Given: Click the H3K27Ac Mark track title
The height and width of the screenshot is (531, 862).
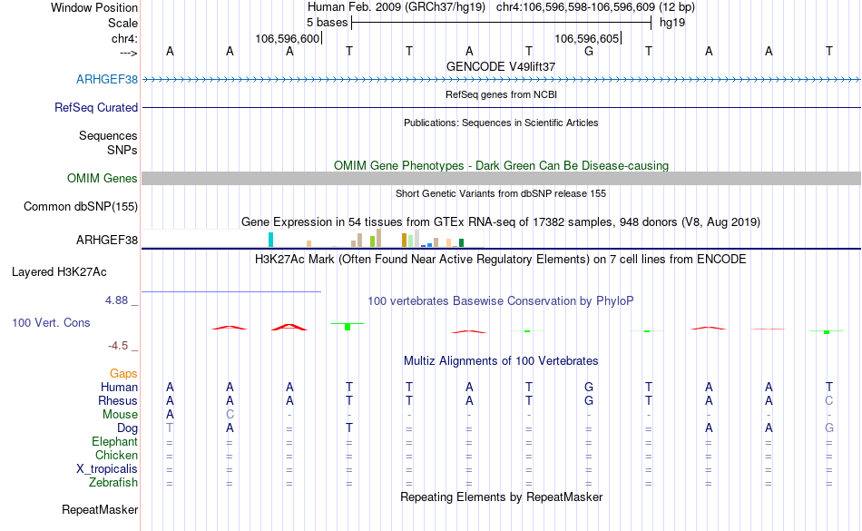Looking at the screenshot, I should [x=500, y=259].
